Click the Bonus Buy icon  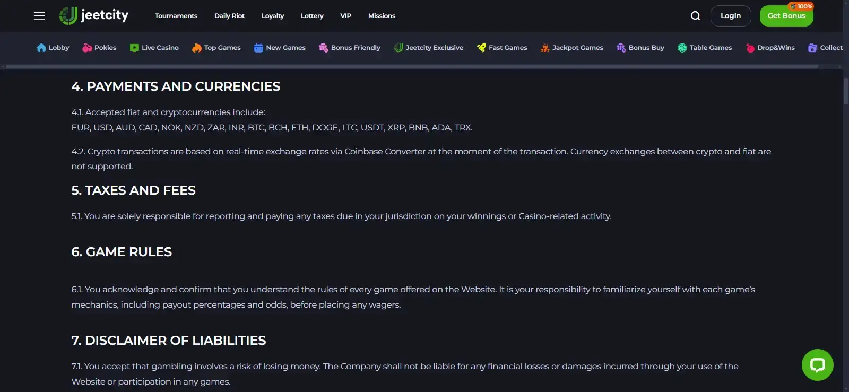coord(621,48)
